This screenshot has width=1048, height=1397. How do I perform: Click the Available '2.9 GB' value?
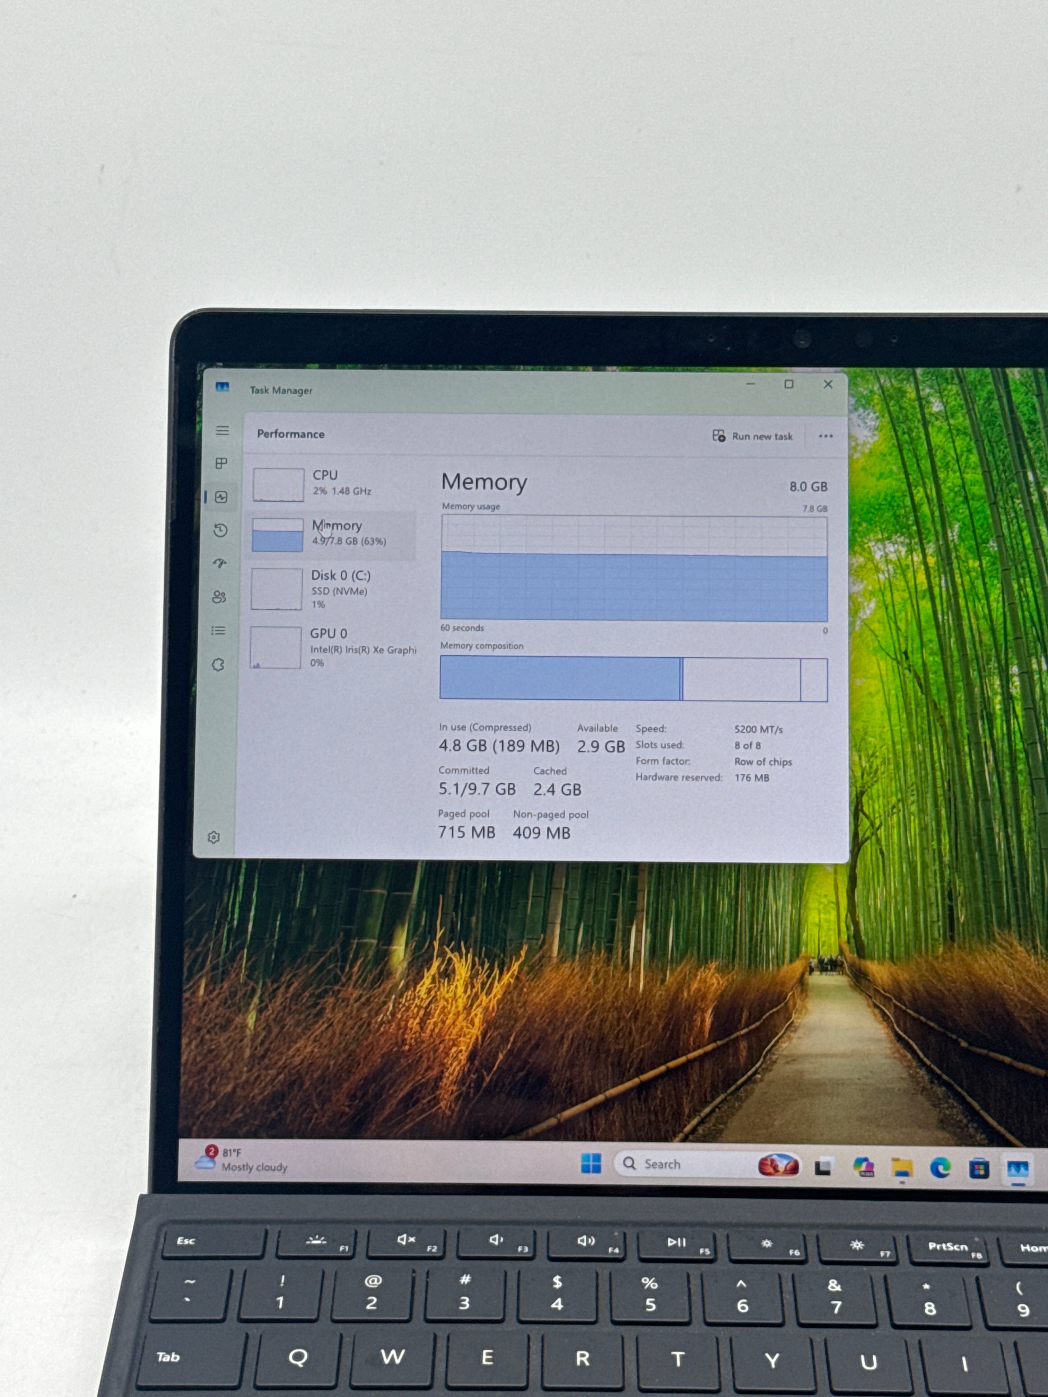(601, 747)
